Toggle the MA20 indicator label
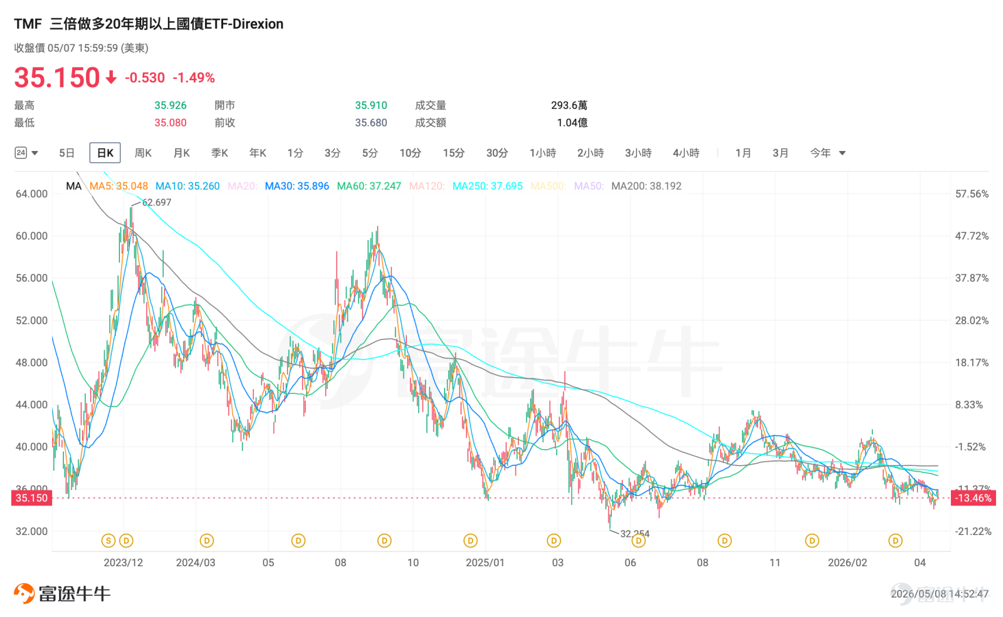Viewport: 1003px width, 617px height. tap(242, 186)
